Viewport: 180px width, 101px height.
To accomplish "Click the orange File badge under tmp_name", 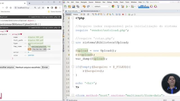I will pyautogui.click(x=30, y=49).
